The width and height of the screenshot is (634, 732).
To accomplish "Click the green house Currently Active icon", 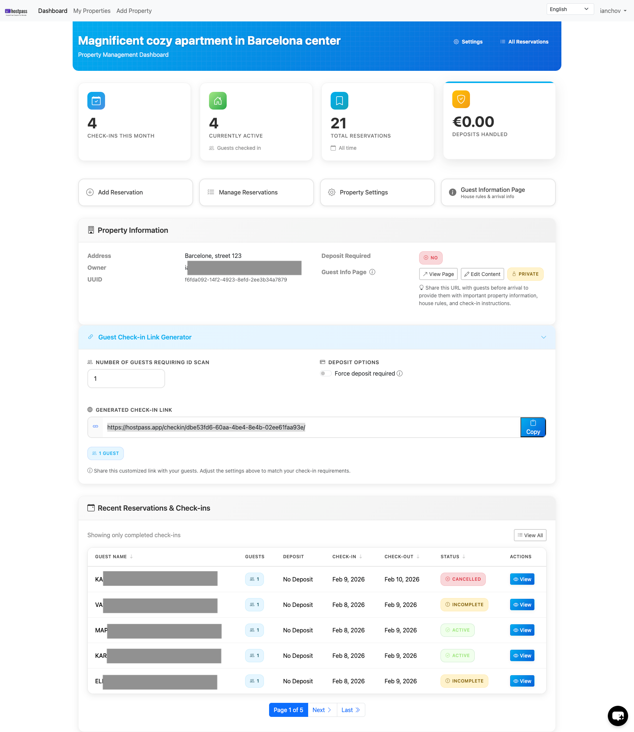I will click(218, 101).
